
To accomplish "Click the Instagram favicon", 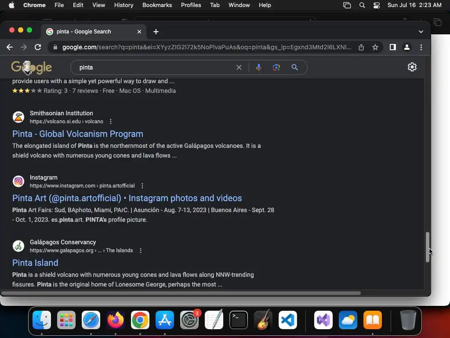I will 18,181.
